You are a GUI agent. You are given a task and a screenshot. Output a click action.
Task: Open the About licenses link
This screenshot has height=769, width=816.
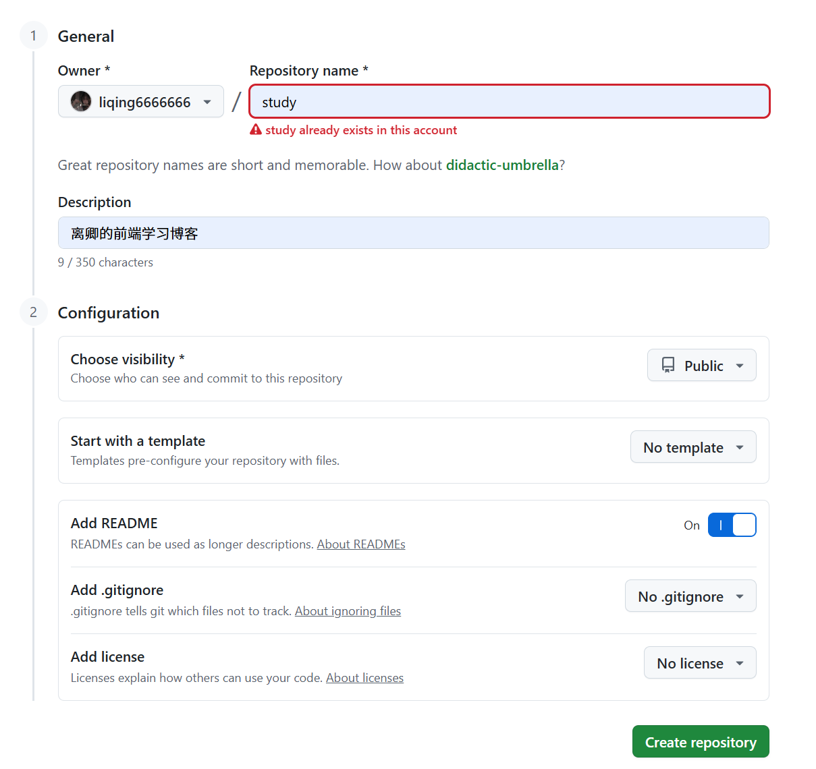pos(364,678)
